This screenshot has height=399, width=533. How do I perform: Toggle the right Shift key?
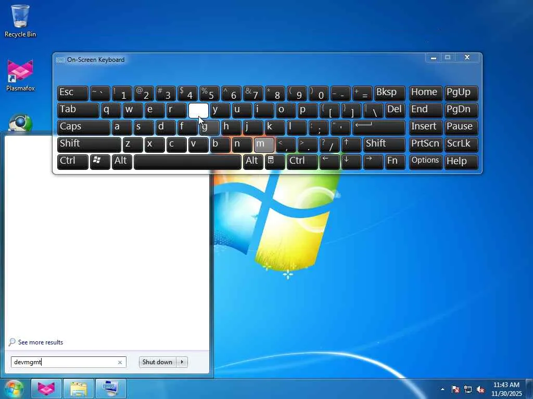[x=385, y=144]
